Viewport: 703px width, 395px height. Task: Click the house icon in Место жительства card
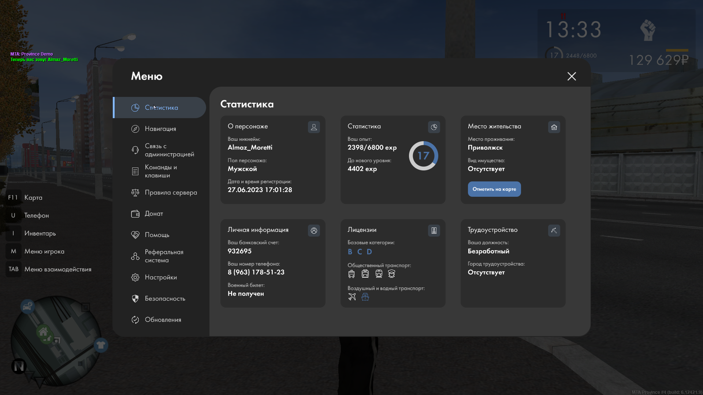pos(554,127)
